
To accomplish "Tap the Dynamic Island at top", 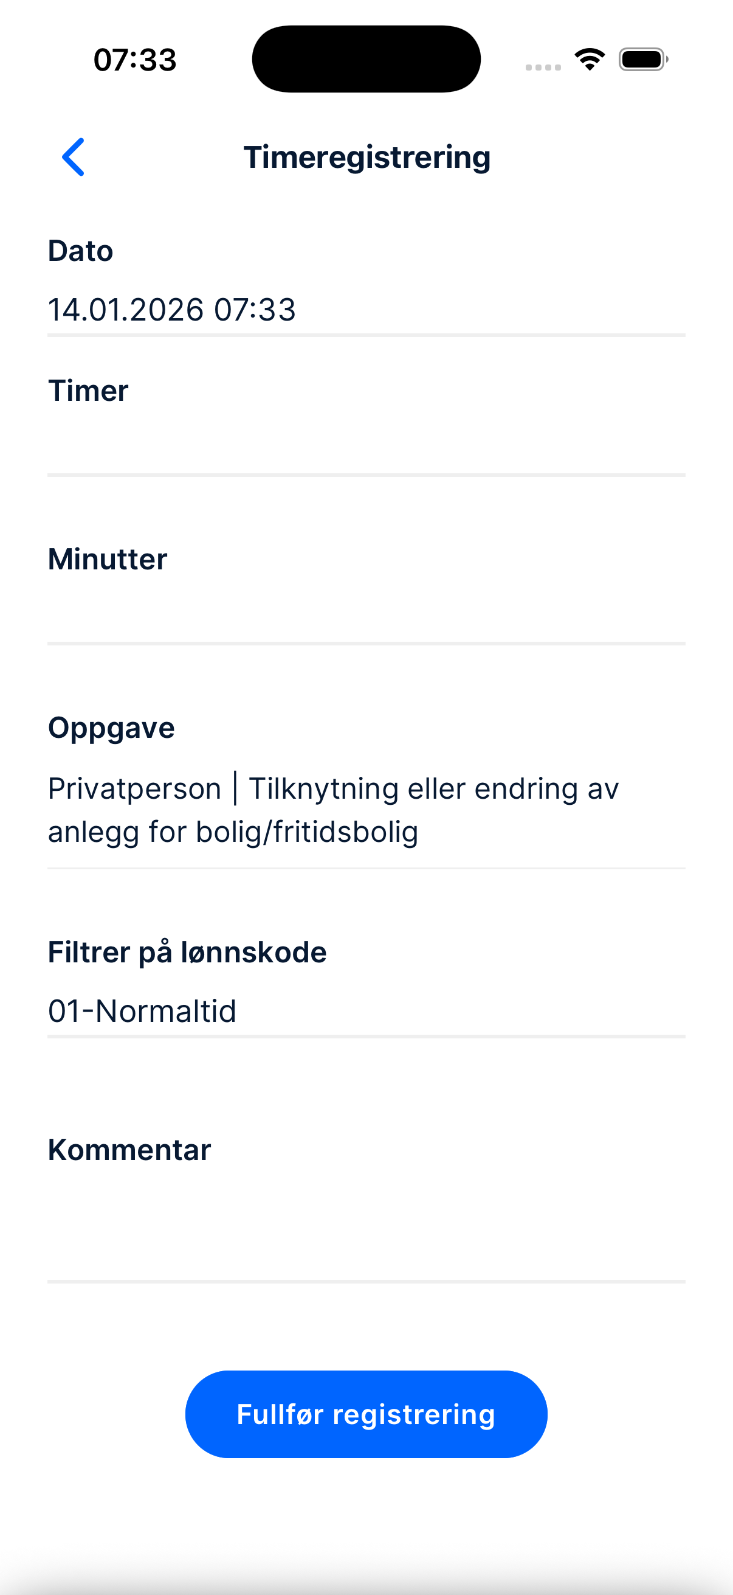I will pyautogui.click(x=366, y=59).
